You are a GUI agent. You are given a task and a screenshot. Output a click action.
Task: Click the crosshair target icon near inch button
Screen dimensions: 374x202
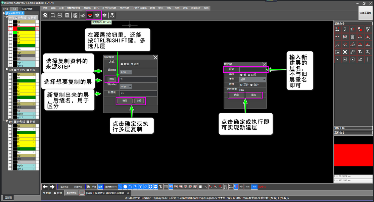point(241,187)
